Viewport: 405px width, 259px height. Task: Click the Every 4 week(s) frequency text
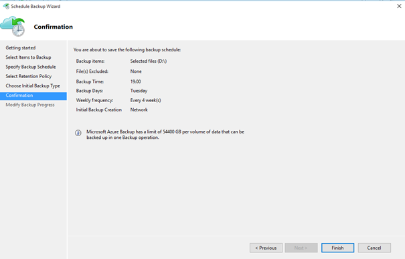pyautogui.click(x=146, y=100)
